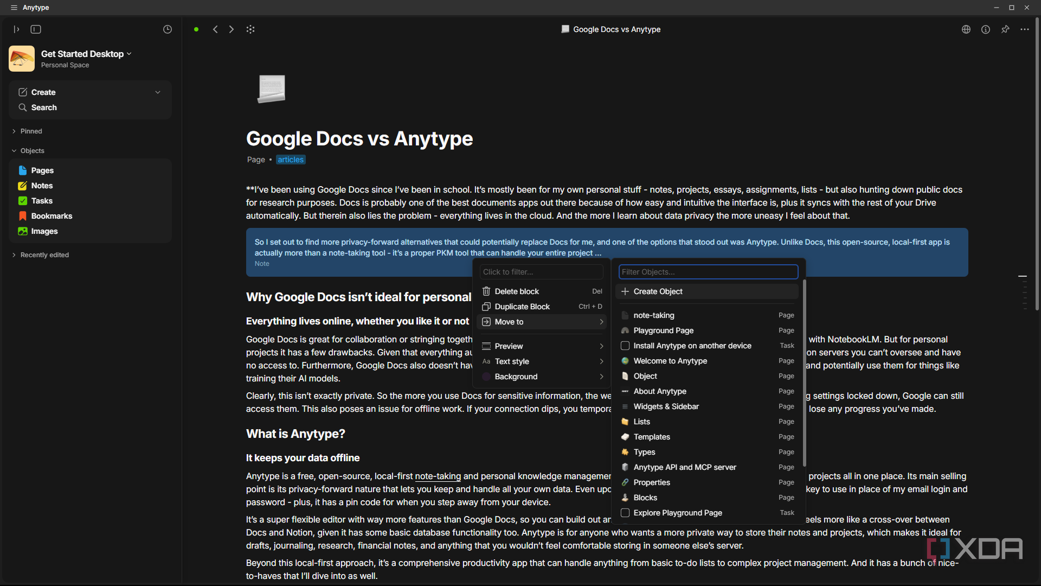This screenshot has height=586, width=1041.
Task: Click the articles tag
Action: (291, 160)
